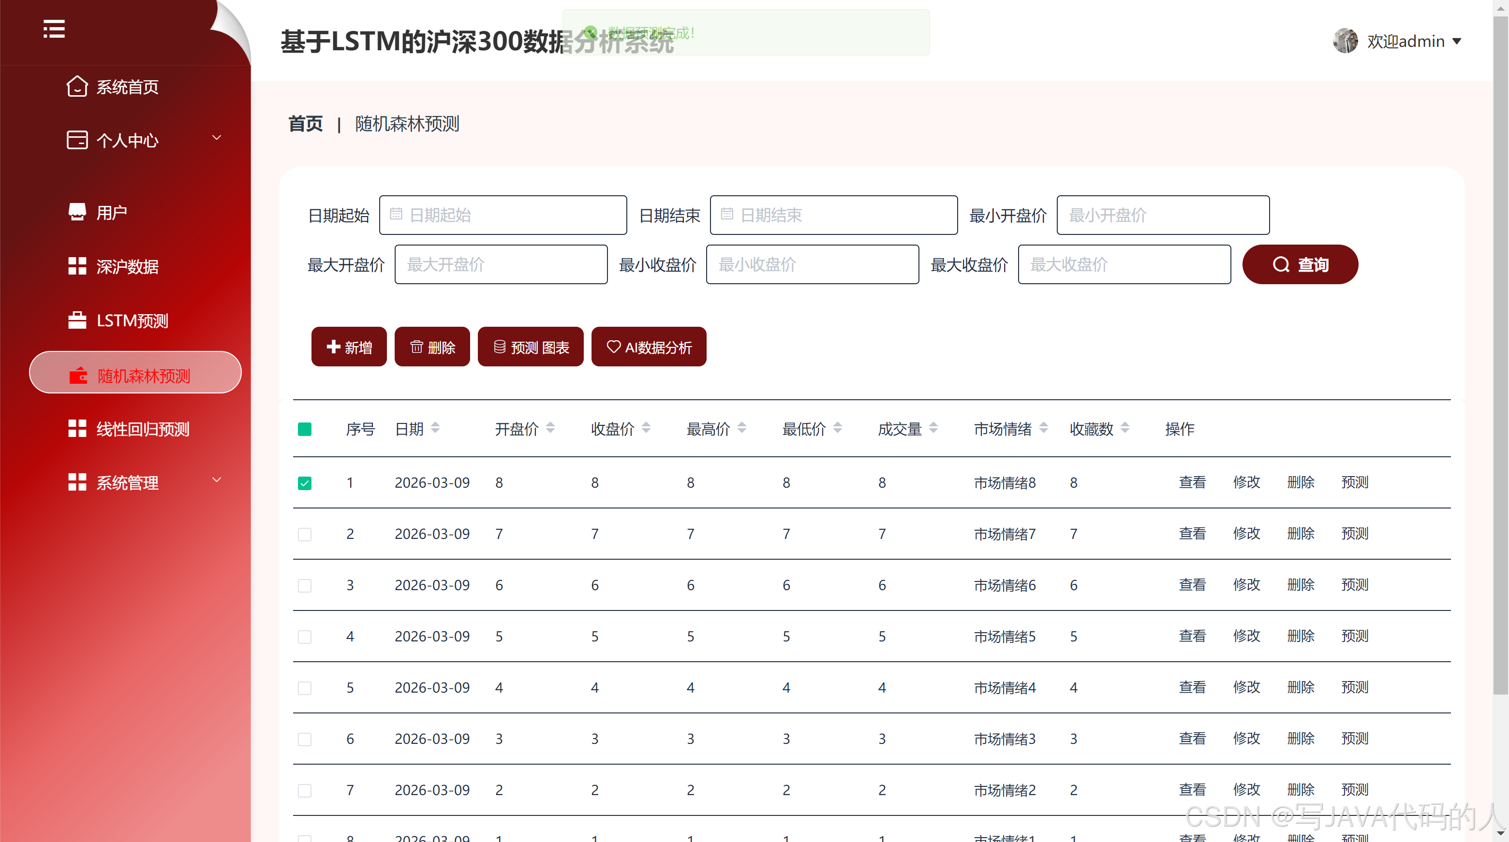Click the 最小开盘价 input field

(x=1163, y=215)
